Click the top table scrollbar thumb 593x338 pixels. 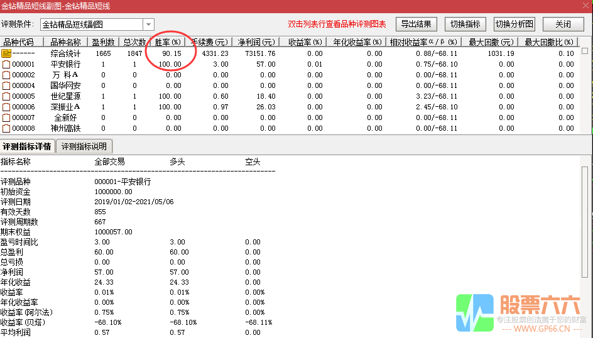pos(585,51)
